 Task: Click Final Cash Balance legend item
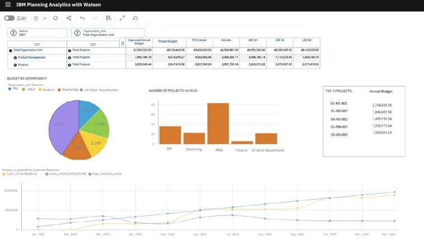(x=105, y=174)
